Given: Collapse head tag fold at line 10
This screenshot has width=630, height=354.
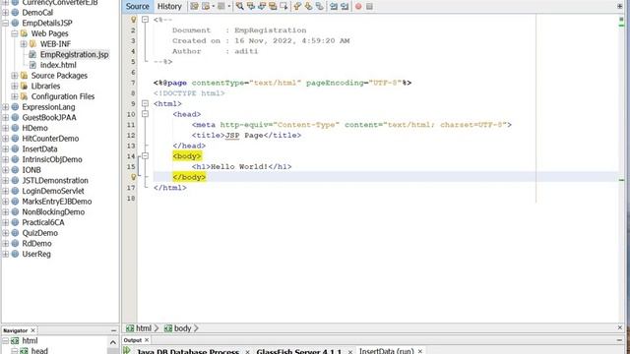Looking at the screenshot, I should pyautogui.click(x=145, y=114).
